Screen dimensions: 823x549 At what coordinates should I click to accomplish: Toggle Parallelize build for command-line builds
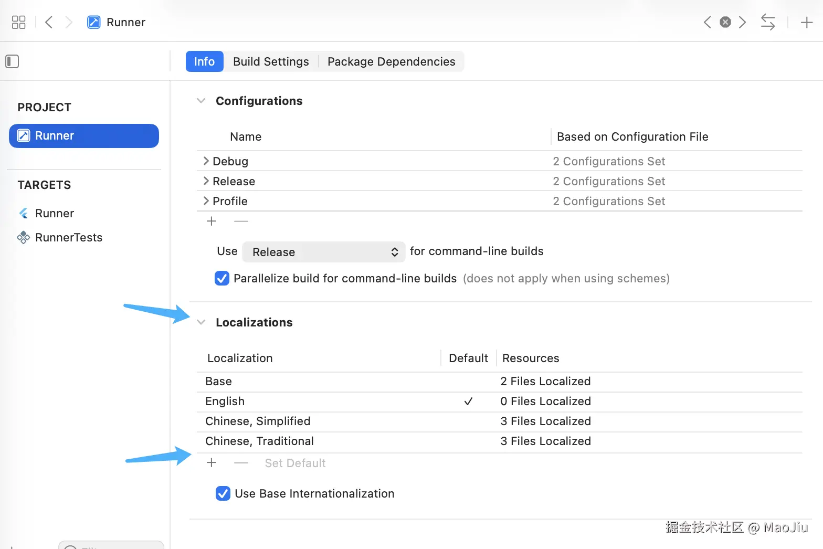(x=222, y=278)
